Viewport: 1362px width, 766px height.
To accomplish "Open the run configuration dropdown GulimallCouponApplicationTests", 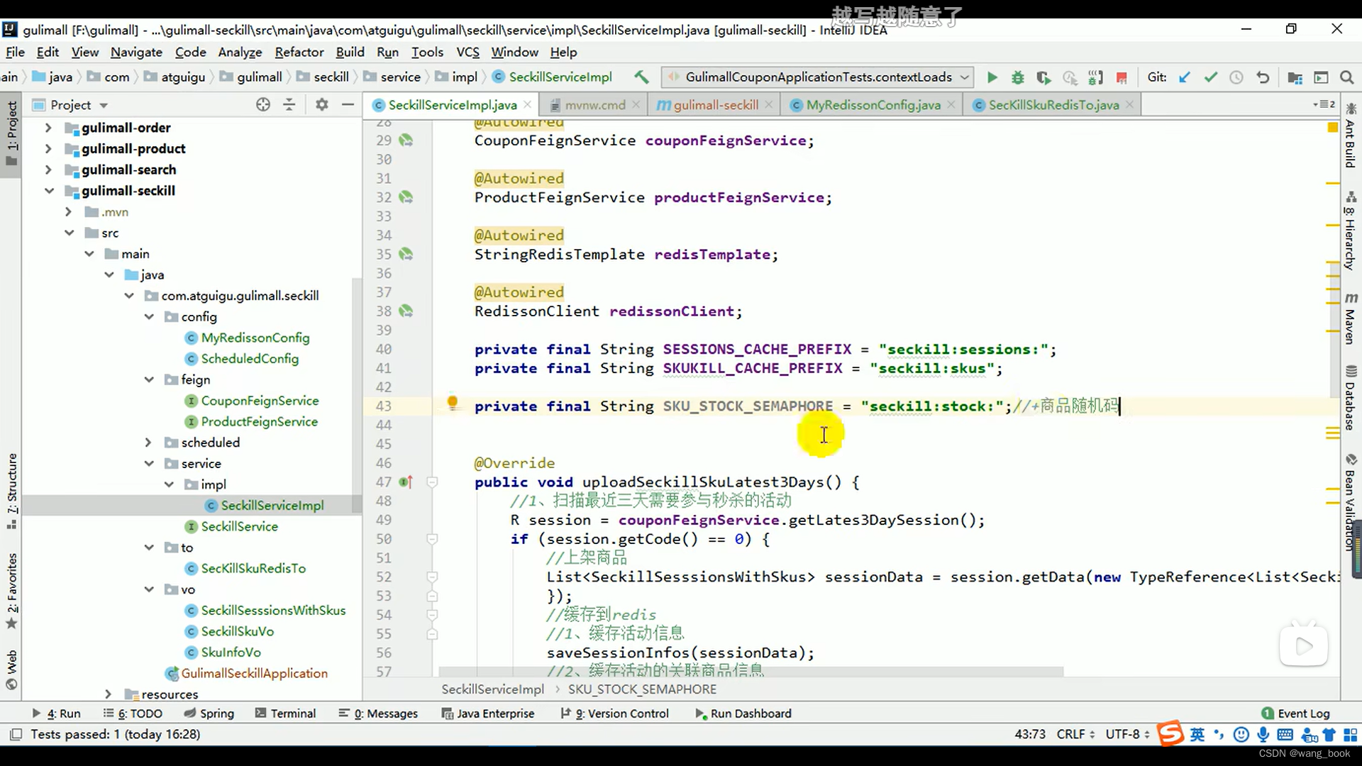I will pos(817,77).
